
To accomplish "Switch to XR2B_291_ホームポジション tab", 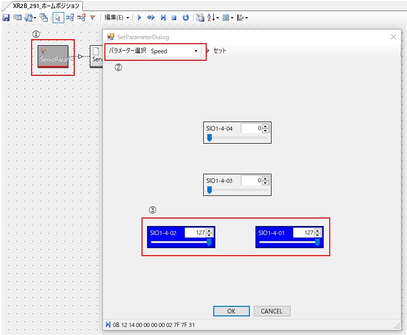I will [46, 6].
